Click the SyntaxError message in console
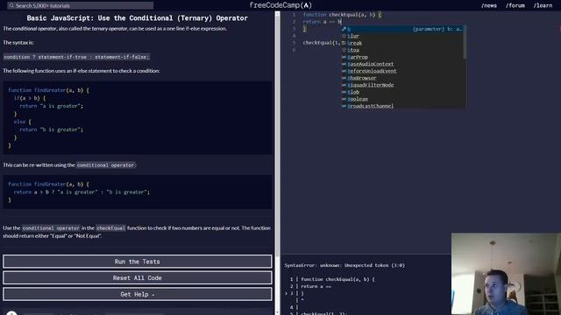The height and width of the screenshot is (315, 561). click(x=344, y=265)
